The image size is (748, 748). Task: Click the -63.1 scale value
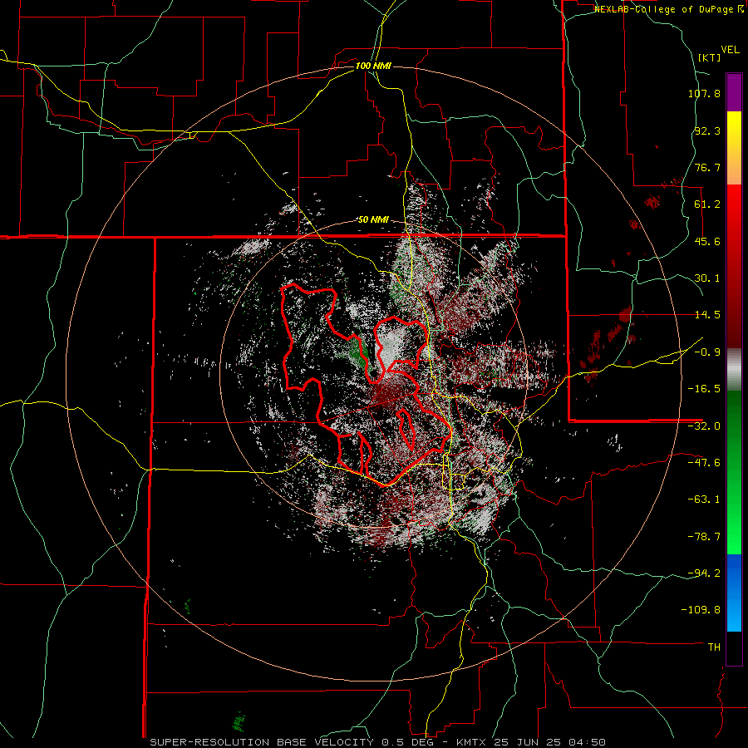point(704,499)
